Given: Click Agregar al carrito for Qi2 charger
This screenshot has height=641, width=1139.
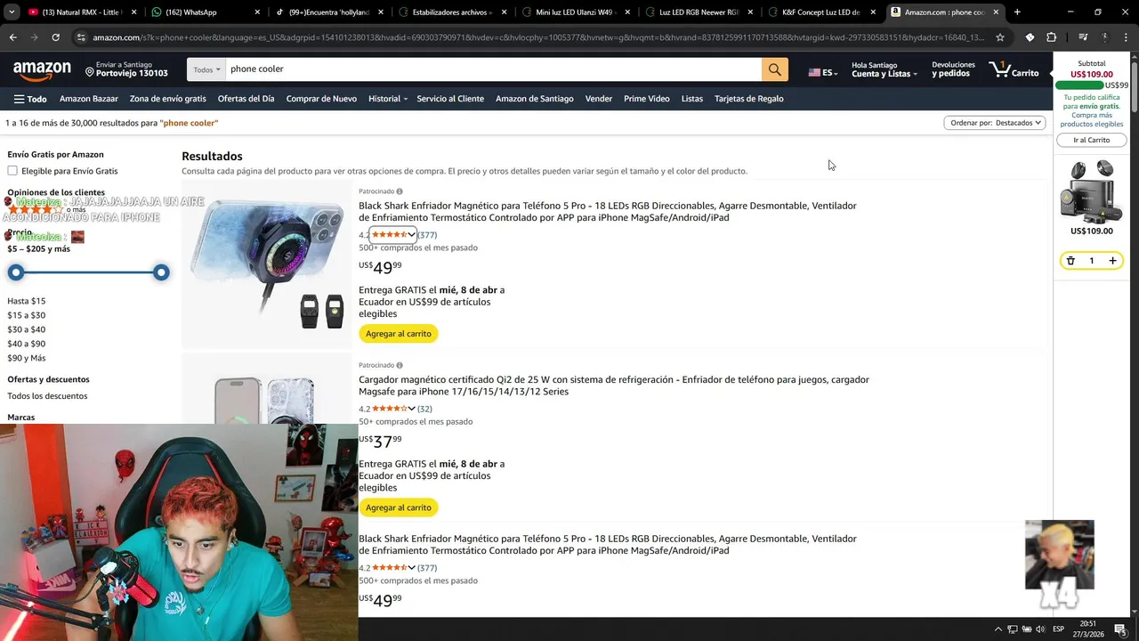Looking at the screenshot, I should click(x=399, y=507).
